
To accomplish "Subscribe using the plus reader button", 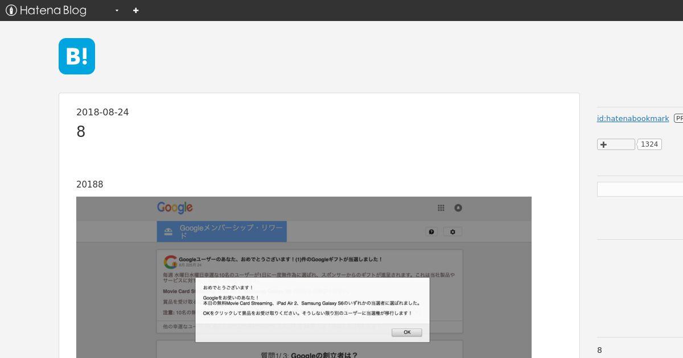I will point(616,144).
